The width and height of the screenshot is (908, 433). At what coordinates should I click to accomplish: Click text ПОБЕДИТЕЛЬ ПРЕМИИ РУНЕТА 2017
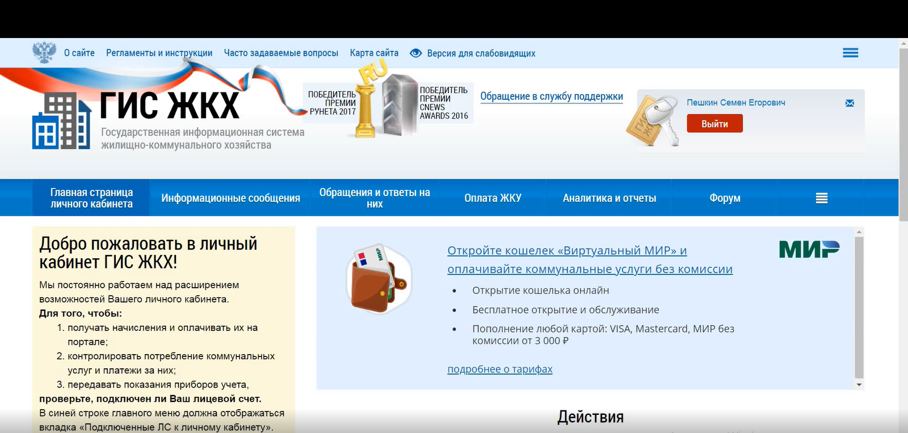click(332, 103)
